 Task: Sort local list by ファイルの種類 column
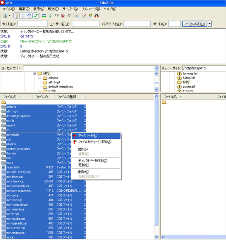point(68,97)
